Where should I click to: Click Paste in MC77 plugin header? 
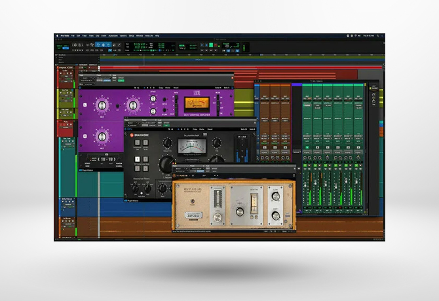point(168,88)
